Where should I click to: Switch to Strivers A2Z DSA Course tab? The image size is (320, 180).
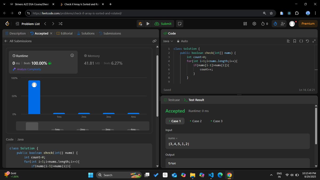point(32,4)
